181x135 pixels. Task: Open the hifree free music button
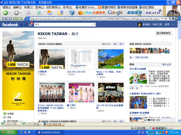pyautogui.click(x=92, y=13)
